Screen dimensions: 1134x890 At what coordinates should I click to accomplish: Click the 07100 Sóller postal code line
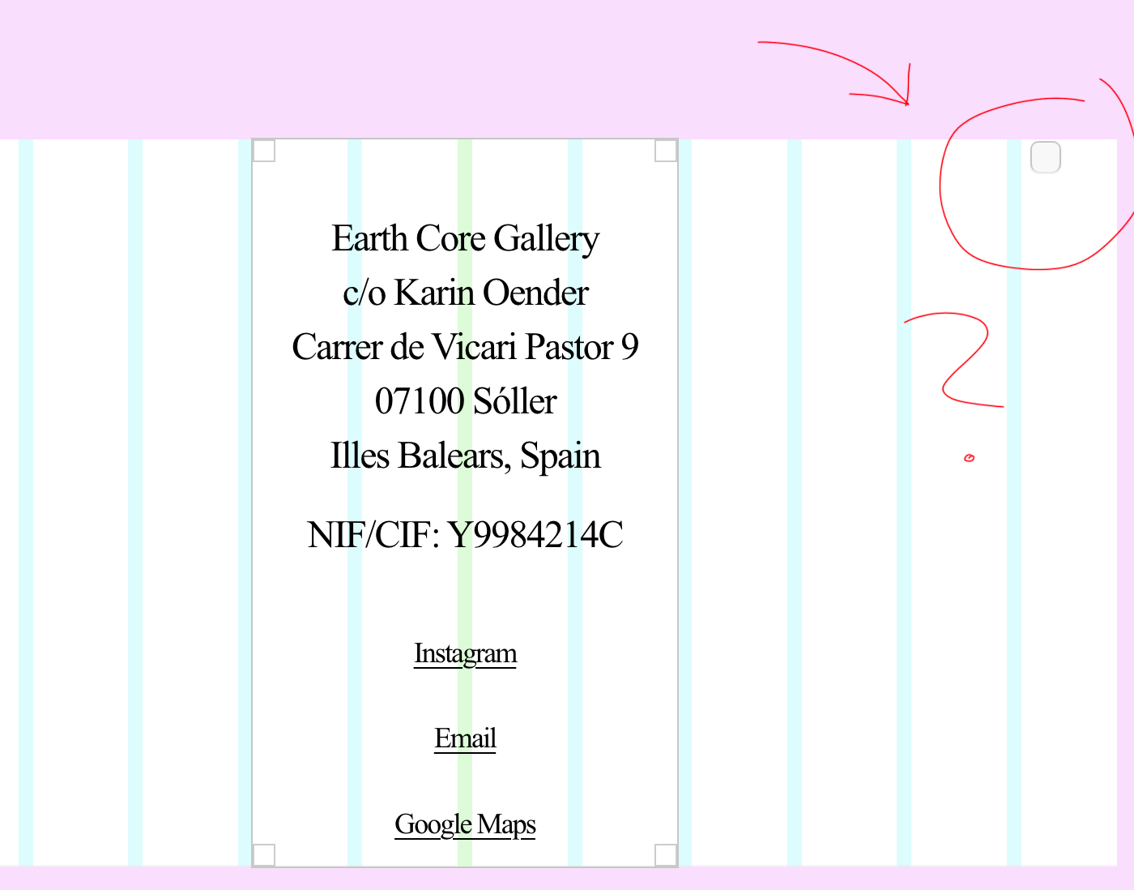[x=465, y=402]
